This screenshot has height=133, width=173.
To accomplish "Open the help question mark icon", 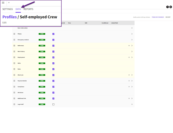I will coord(167,7).
